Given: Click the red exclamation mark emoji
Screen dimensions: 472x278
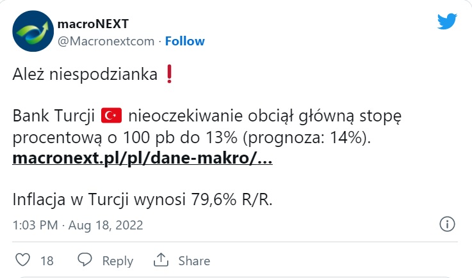Looking at the screenshot, I should tap(169, 75).
